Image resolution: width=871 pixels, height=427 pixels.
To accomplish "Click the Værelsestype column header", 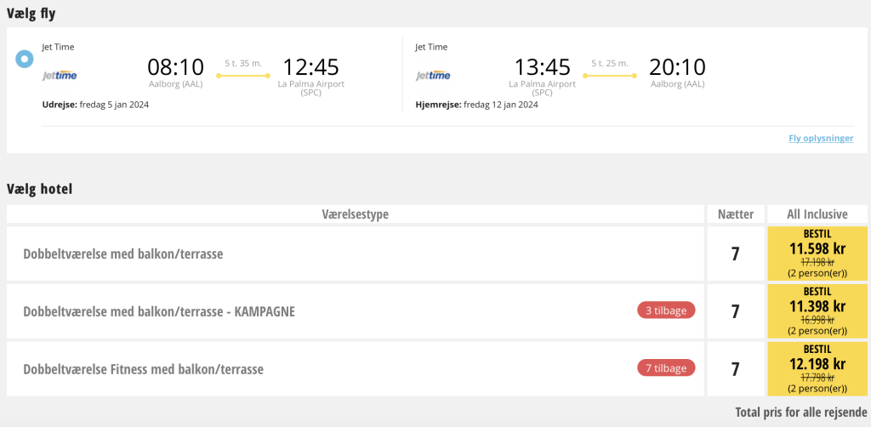I will click(355, 213).
